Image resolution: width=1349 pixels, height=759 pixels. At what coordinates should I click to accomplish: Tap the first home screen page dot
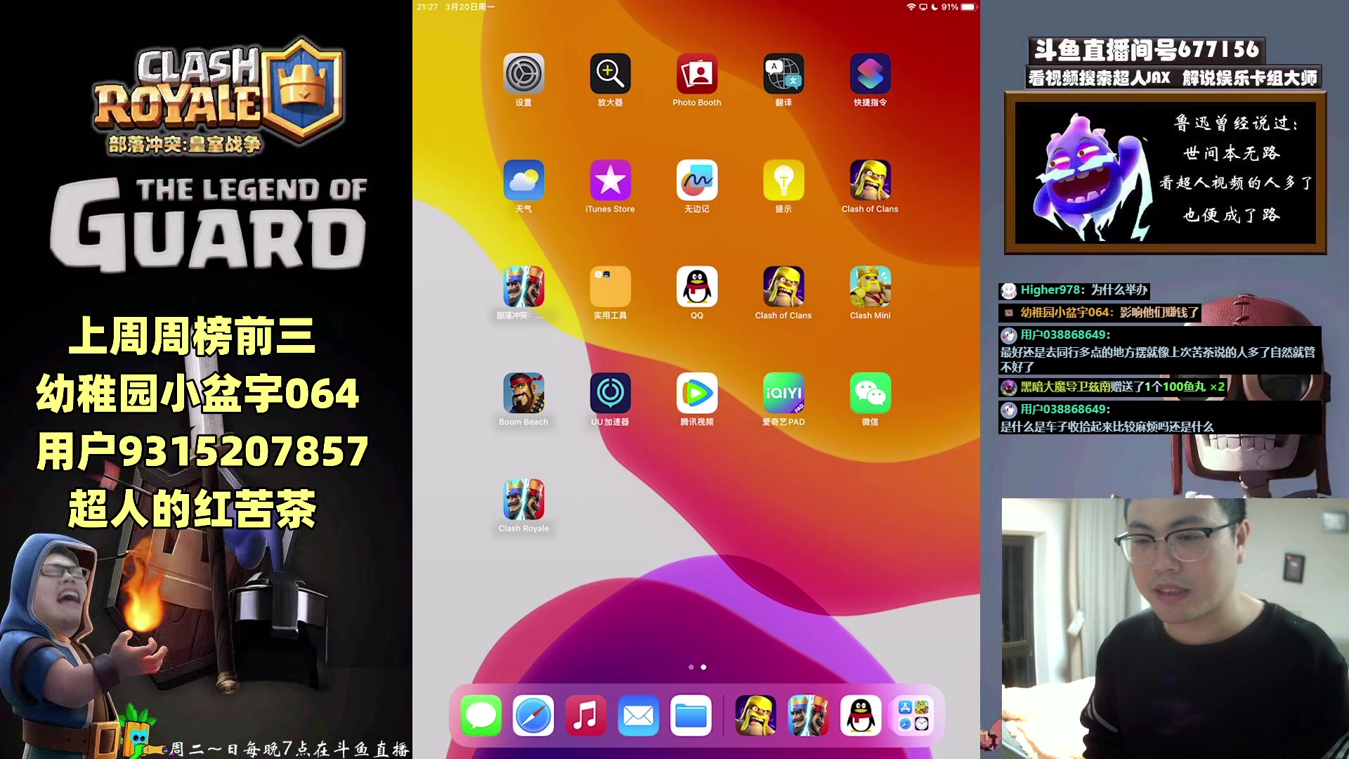click(691, 667)
